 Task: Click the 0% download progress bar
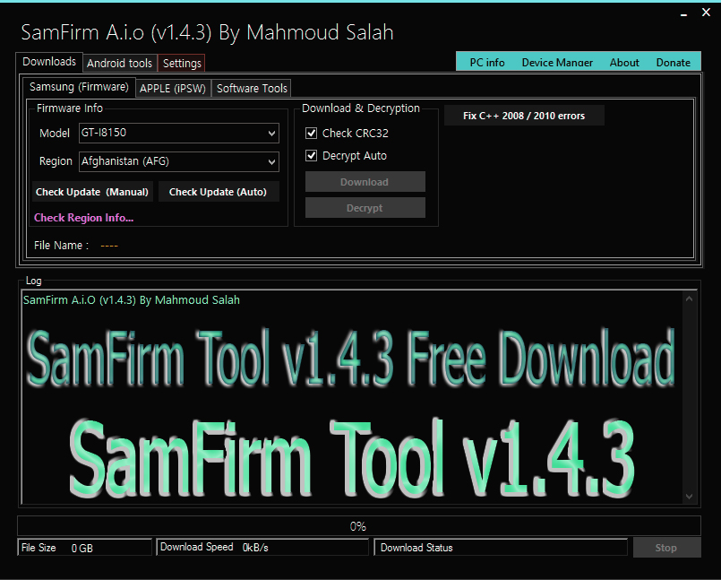(x=358, y=525)
